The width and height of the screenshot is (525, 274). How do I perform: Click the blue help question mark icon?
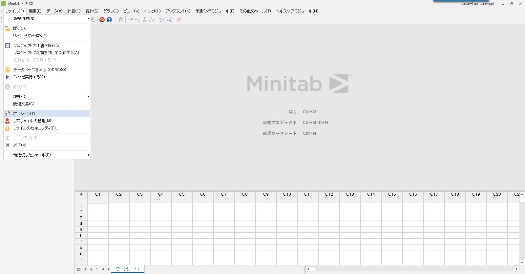pyautogui.click(x=109, y=20)
